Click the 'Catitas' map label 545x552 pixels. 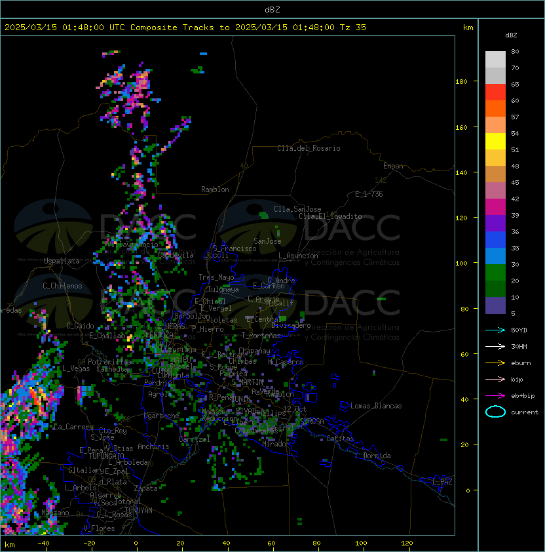(340, 439)
